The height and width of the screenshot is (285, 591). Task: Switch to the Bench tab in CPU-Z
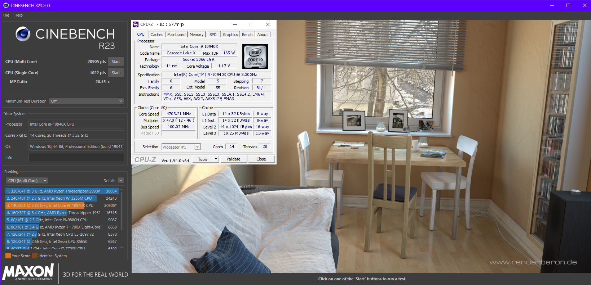click(x=247, y=35)
